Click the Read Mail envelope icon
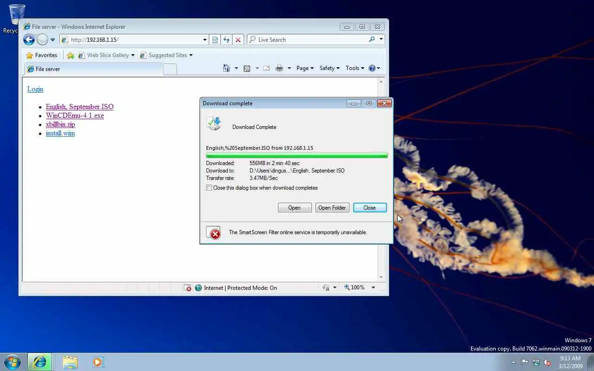 [266, 68]
